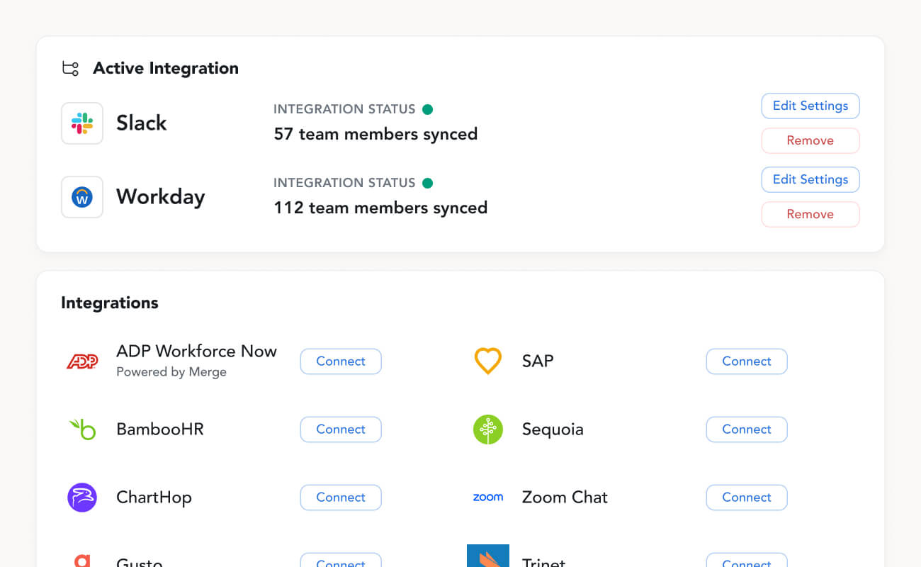
Task: Click the Slack logo icon
Action: [x=82, y=123]
